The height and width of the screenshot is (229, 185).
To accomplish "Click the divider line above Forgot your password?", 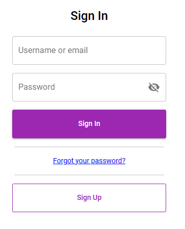I will coord(89,147).
